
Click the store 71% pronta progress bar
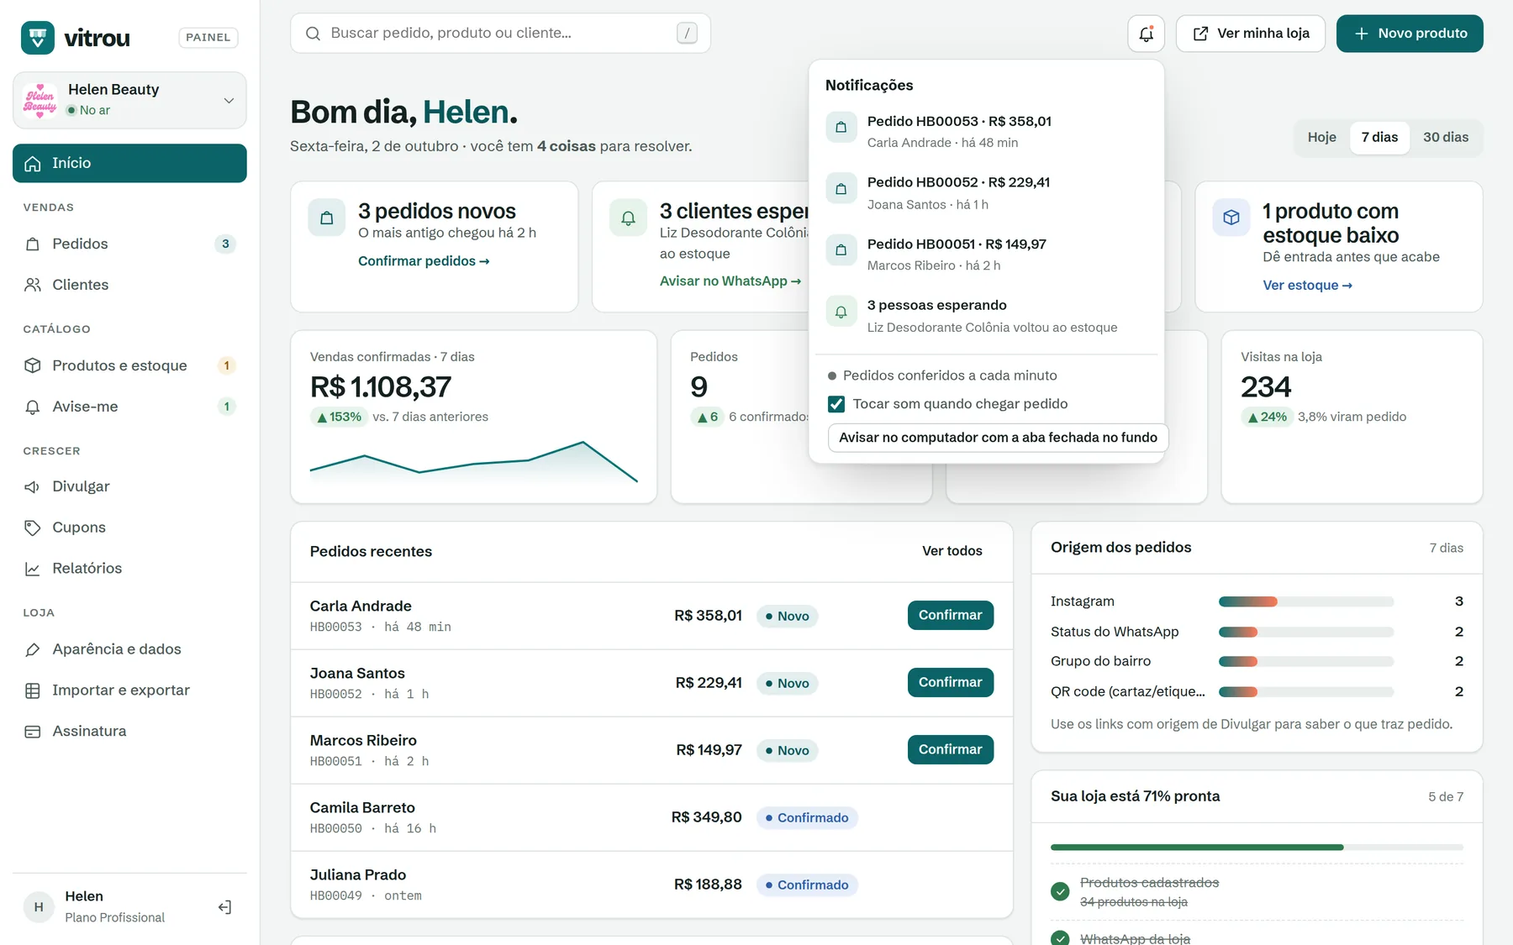[1257, 848]
